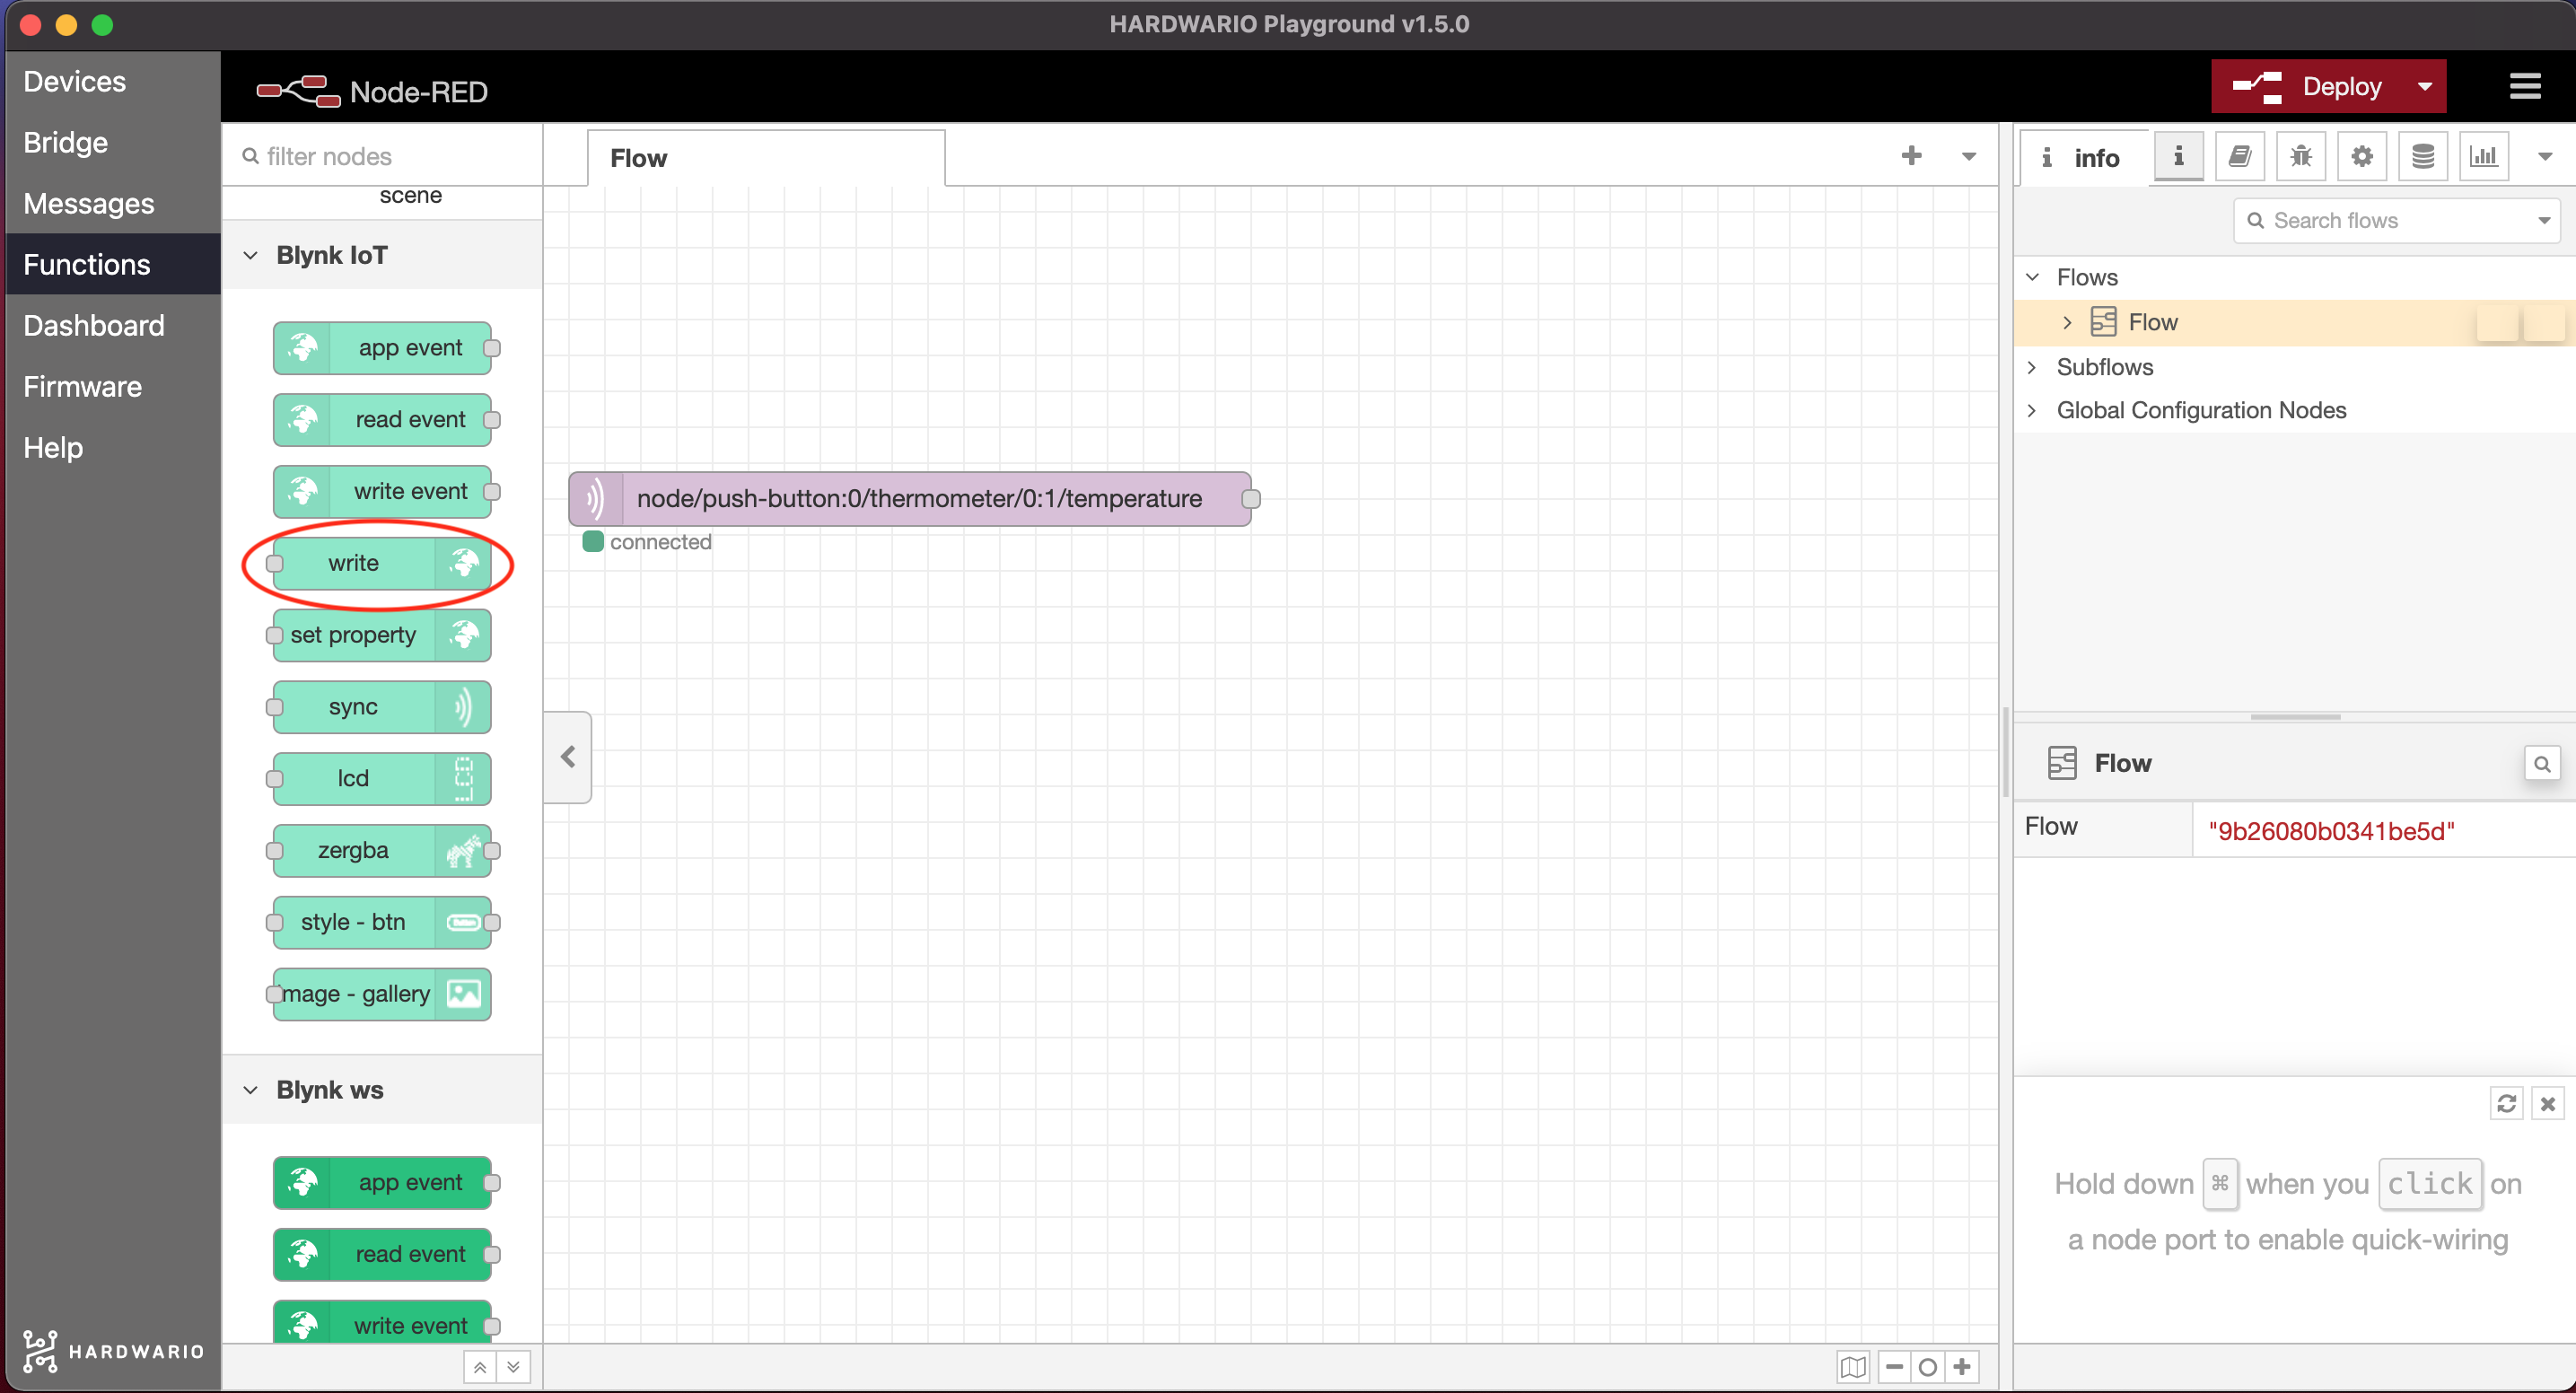
Task: Click the Deploy button
Action: (x=2309, y=86)
